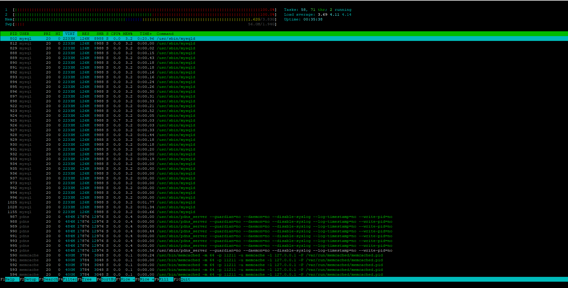Select mysqld process row PID 898
The width and height of the screenshot is (568, 288).
[x=284, y=101]
